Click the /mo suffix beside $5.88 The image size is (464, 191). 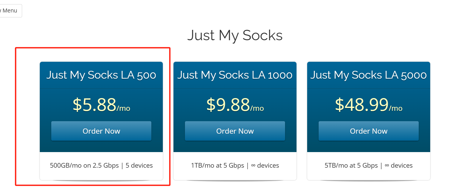124,108
